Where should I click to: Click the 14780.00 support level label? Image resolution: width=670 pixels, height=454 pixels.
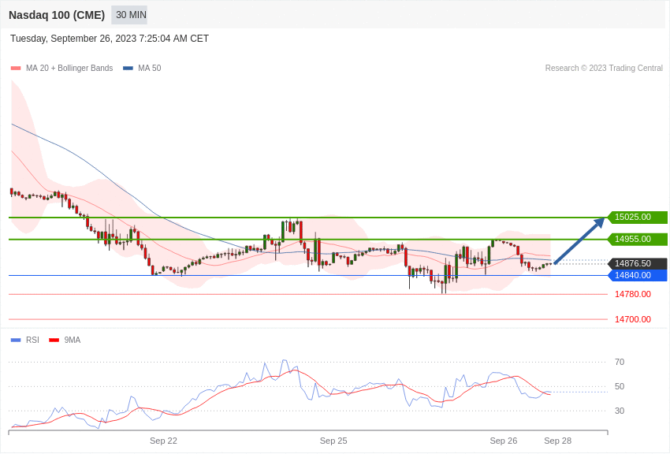click(x=633, y=294)
